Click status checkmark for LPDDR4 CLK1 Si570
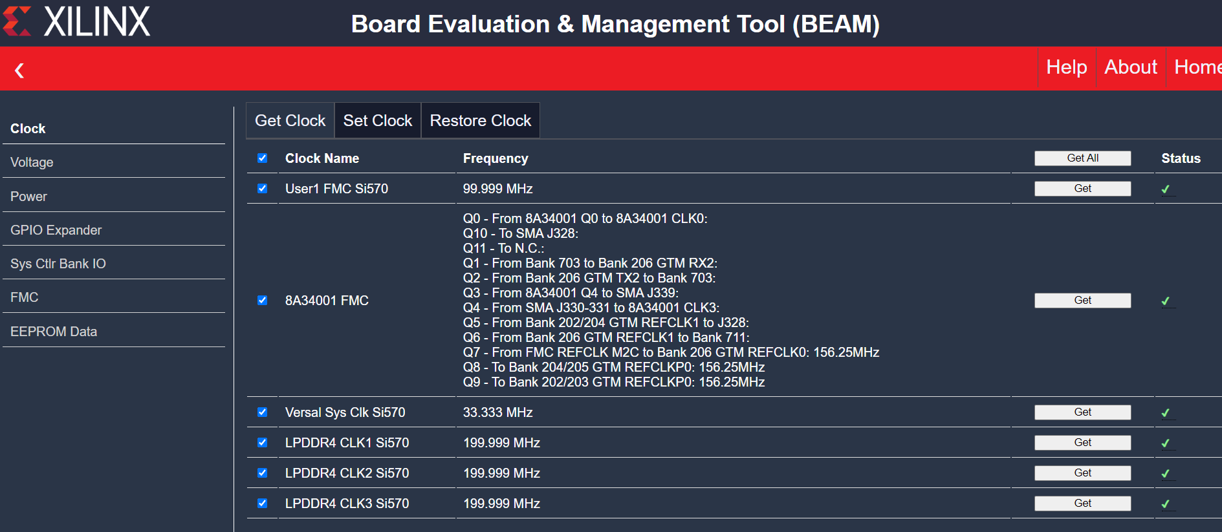Image resolution: width=1222 pixels, height=532 pixels. (x=1165, y=443)
